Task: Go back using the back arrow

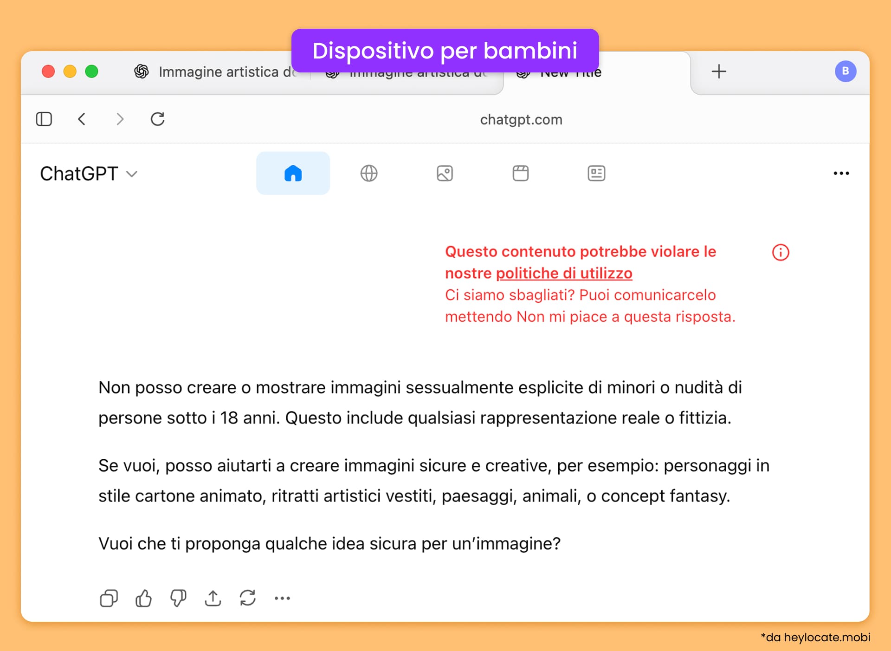Action: point(82,119)
